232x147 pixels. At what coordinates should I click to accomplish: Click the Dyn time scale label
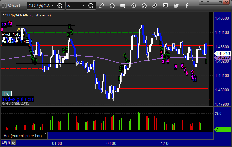pos(6,142)
